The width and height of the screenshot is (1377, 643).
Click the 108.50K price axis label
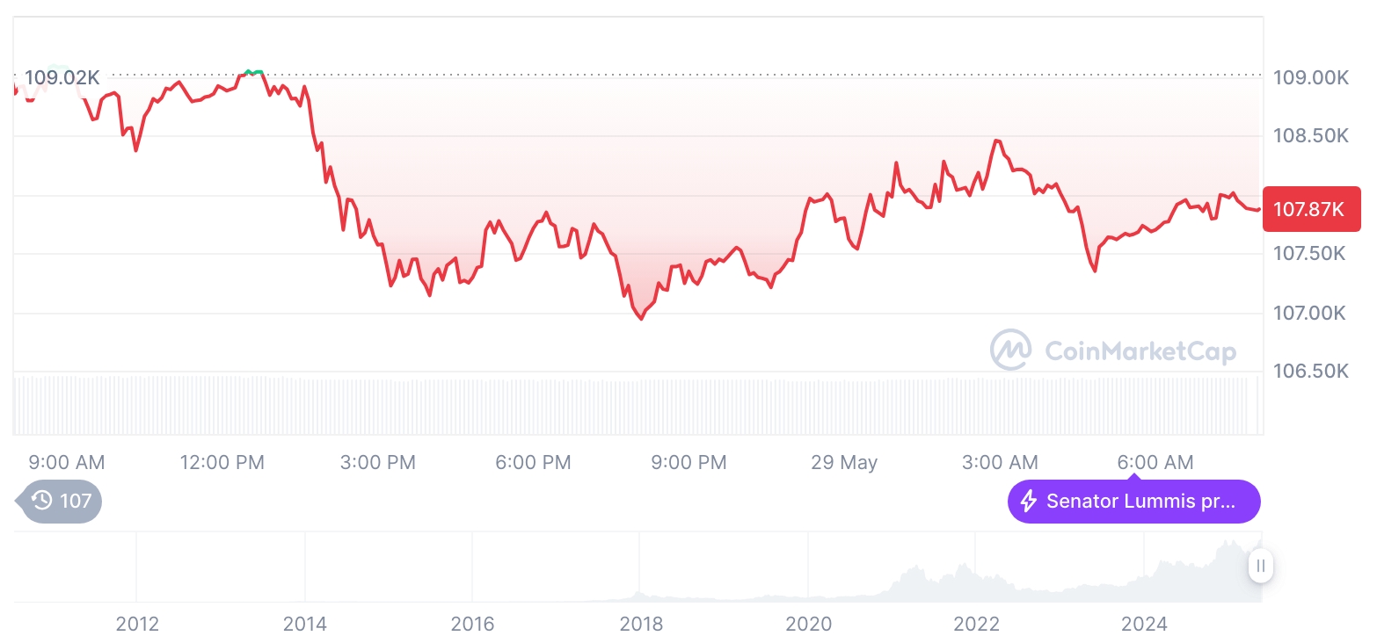point(1310,135)
